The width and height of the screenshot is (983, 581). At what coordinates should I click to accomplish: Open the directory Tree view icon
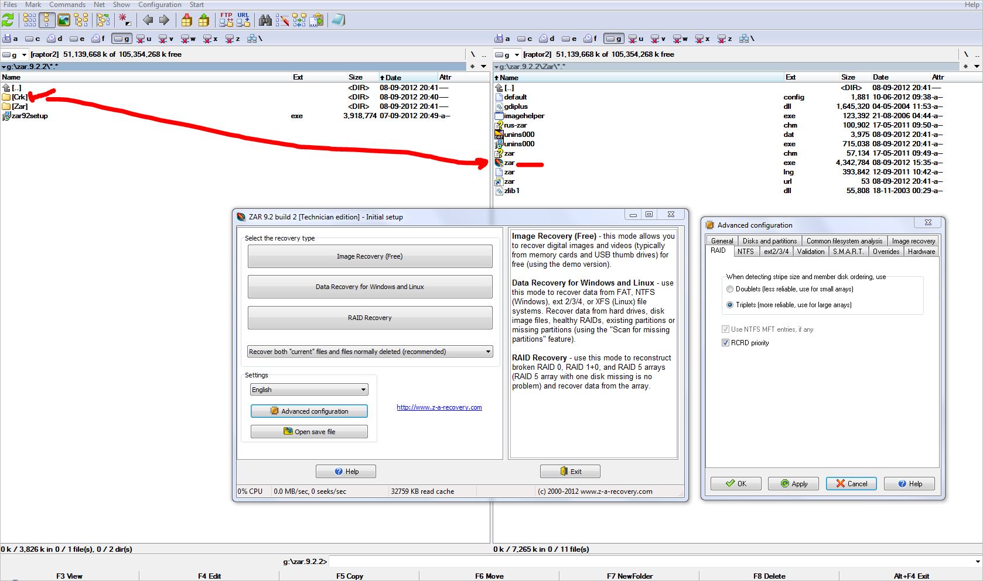pos(81,20)
